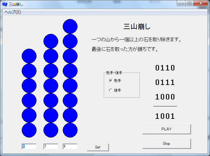Select the 先手 radio button
210x156 pixels.
coord(115,80)
